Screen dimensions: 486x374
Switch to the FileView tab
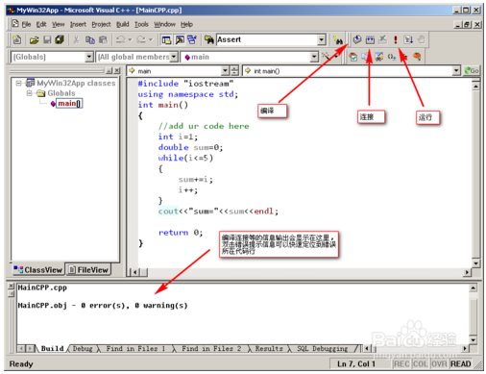pos(88,270)
